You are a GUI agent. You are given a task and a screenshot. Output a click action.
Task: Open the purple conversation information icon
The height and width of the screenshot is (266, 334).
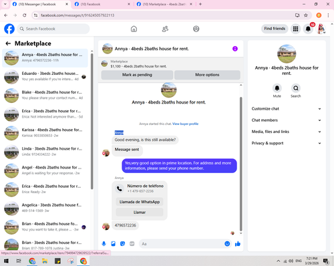235,49
